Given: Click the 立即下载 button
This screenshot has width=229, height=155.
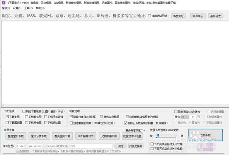Looking at the screenshot, I should point(205,135).
